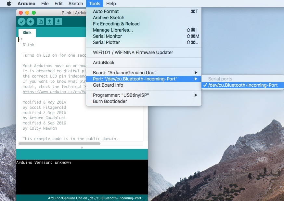Viewport: 284px width, 201px height.
Task: Select Burn Bootloader option
Action: (x=110, y=101)
